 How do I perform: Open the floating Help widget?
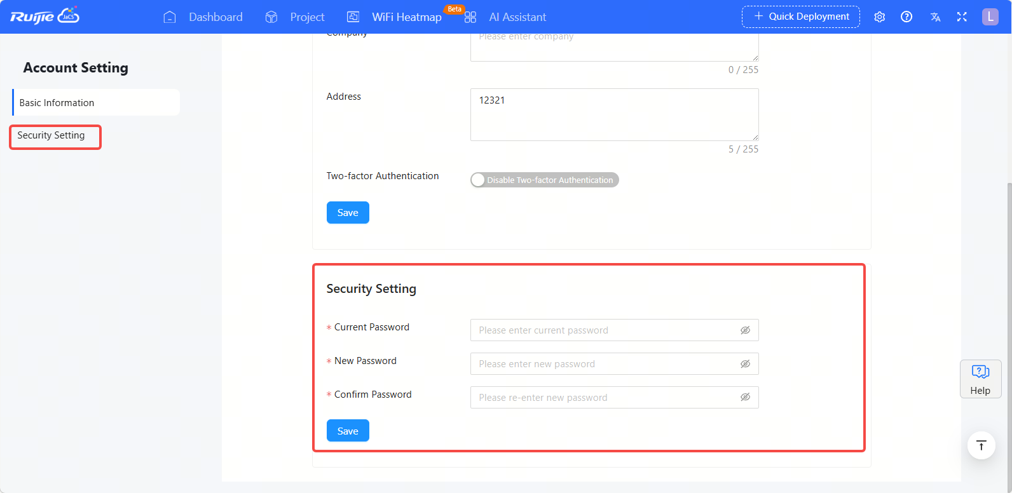click(x=980, y=379)
